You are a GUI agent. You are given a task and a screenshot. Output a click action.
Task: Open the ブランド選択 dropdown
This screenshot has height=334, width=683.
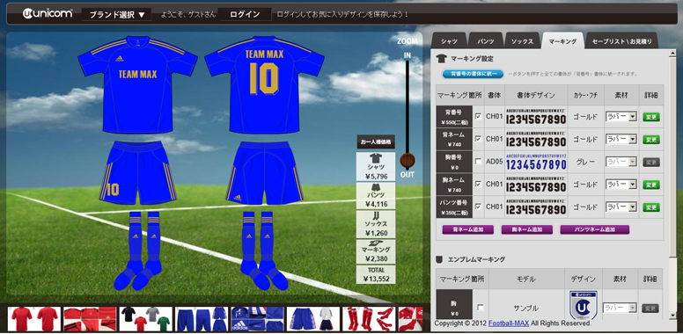point(116,14)
